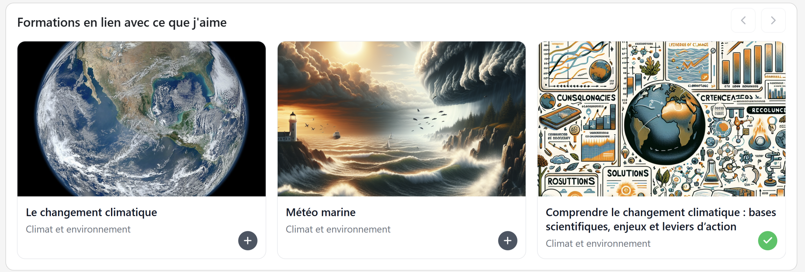Open the Earth satellite image thumbnail

point(142,119)
